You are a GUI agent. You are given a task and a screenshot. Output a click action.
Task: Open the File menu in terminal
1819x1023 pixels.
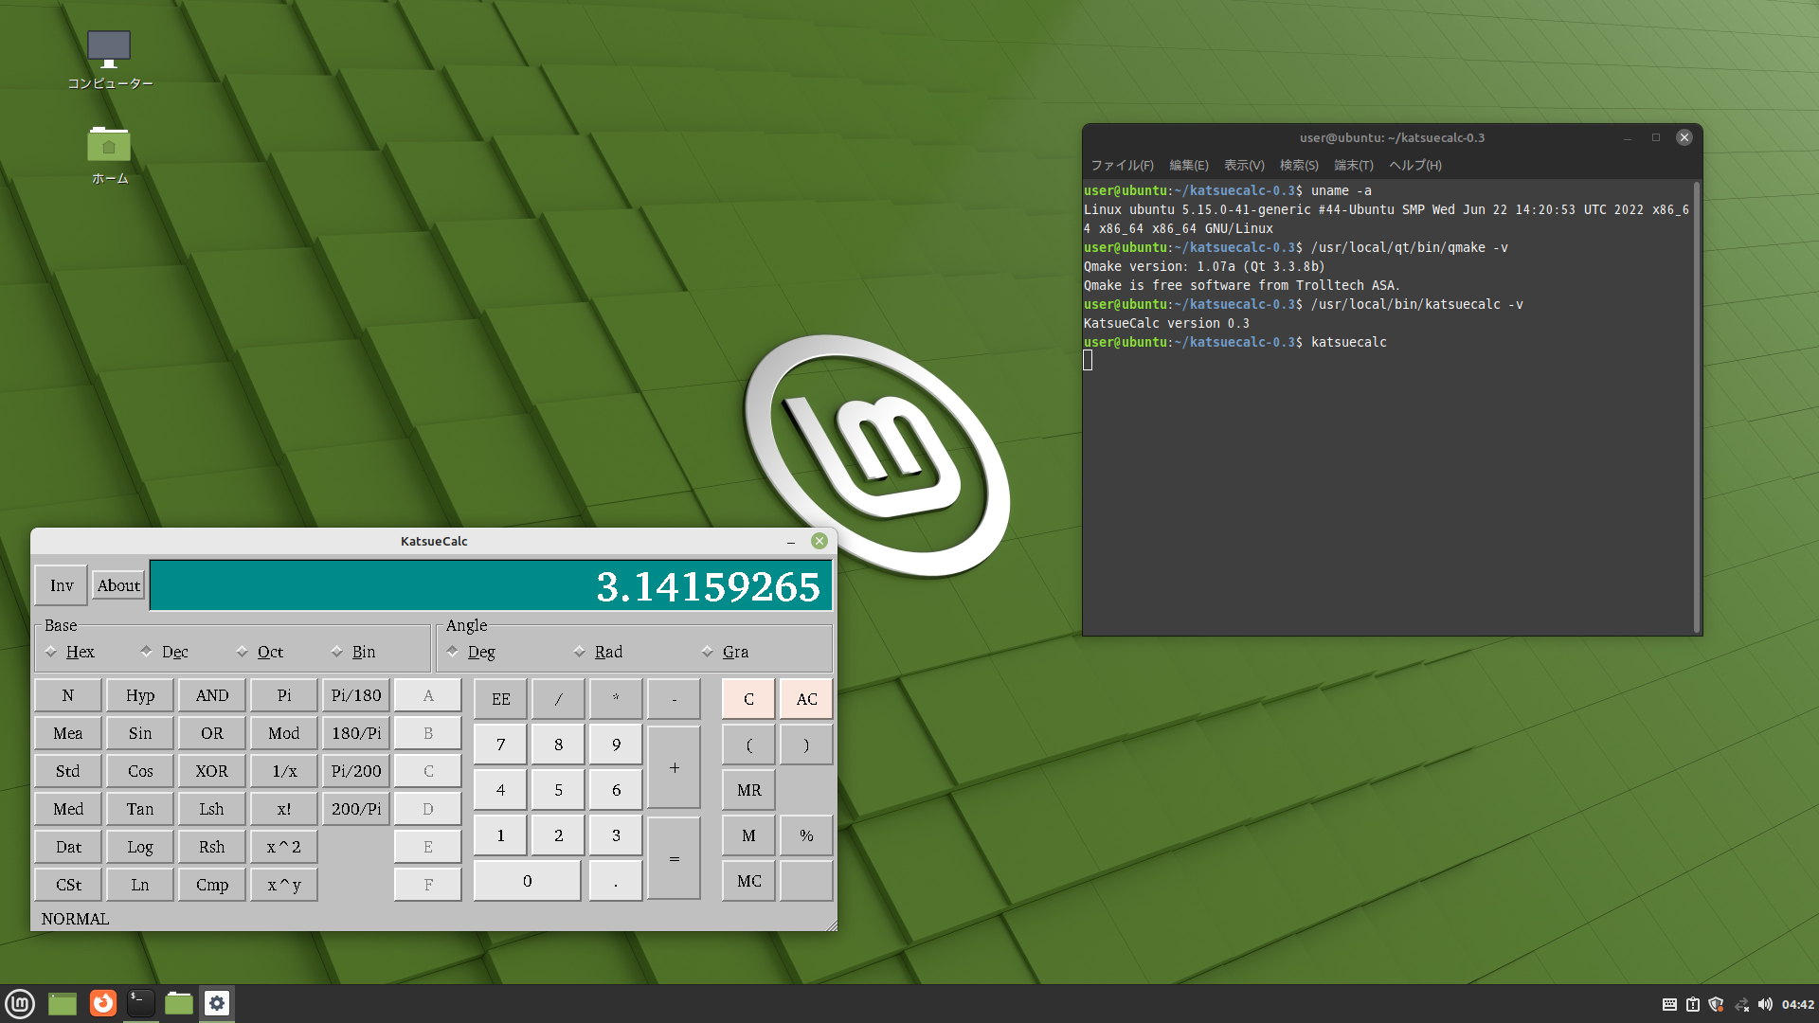point(1122,165)
